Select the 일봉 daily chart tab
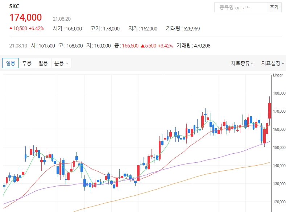Screen dimensions: 286x212 11,63
